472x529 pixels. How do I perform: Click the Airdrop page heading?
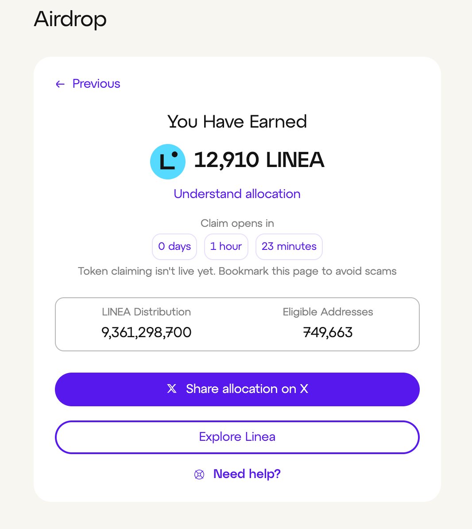tap(70, 19)
